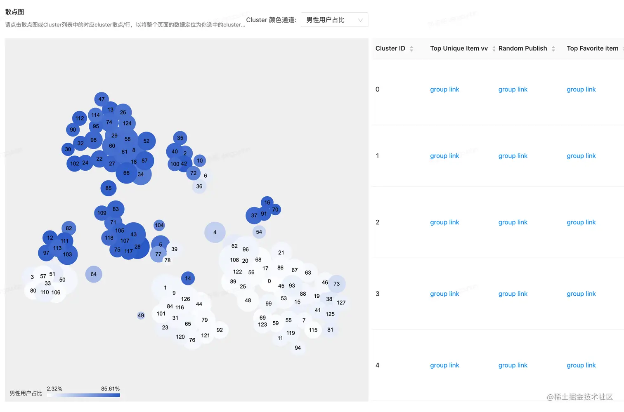
Task: Click scatter bubble labeled 30
Action: (x=68, y=149)
